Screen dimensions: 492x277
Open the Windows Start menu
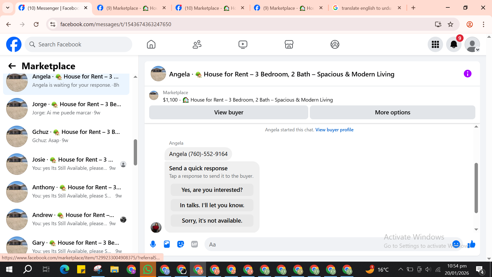[9, 270]
